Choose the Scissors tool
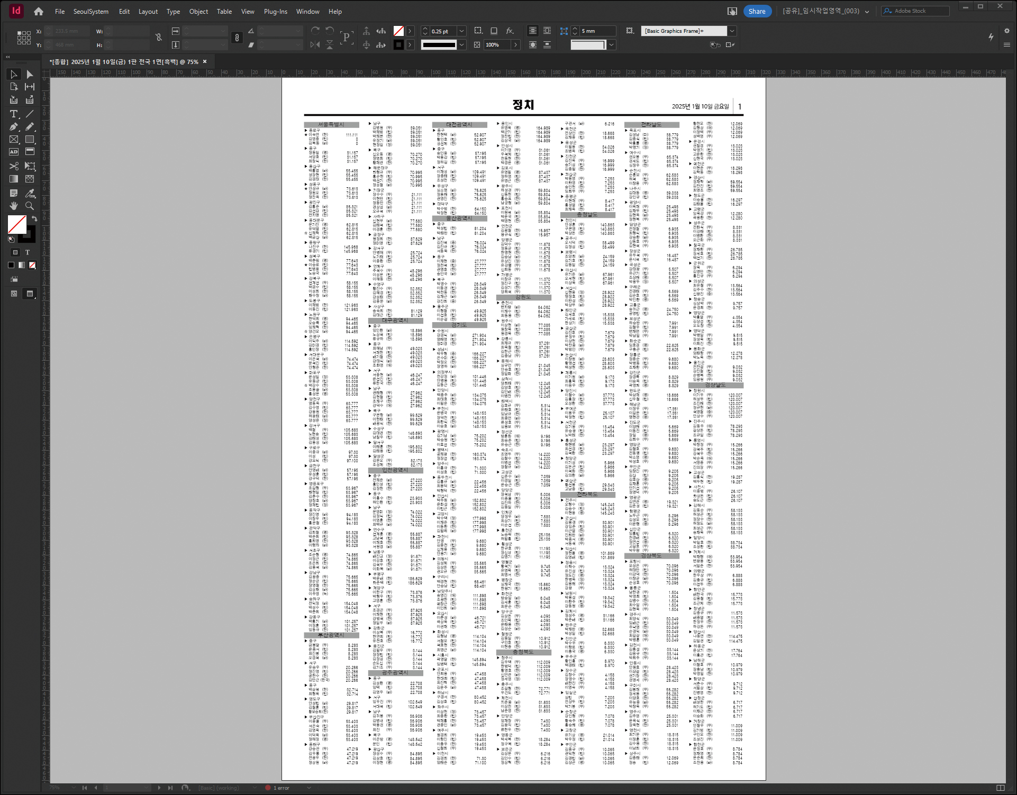Viewport: 1017px width, 795px height. 14,166
